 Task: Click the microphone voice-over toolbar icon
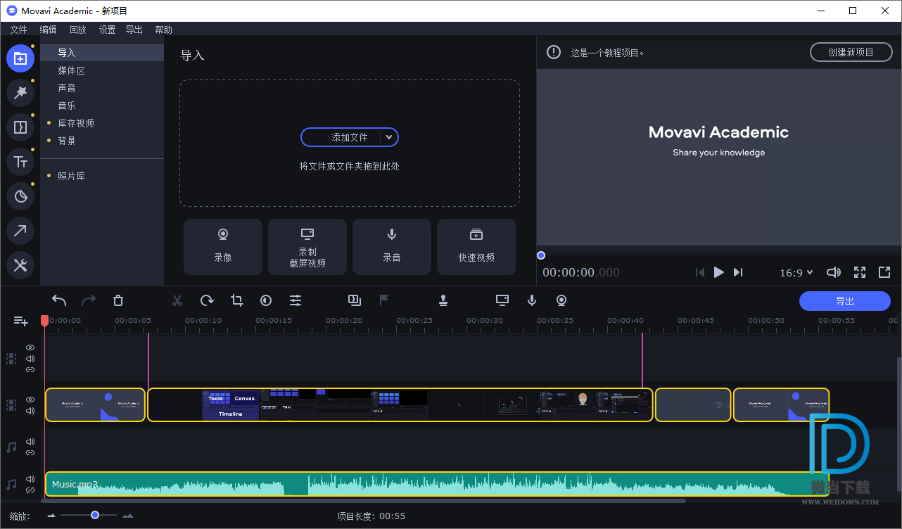[x=532, y=300]
